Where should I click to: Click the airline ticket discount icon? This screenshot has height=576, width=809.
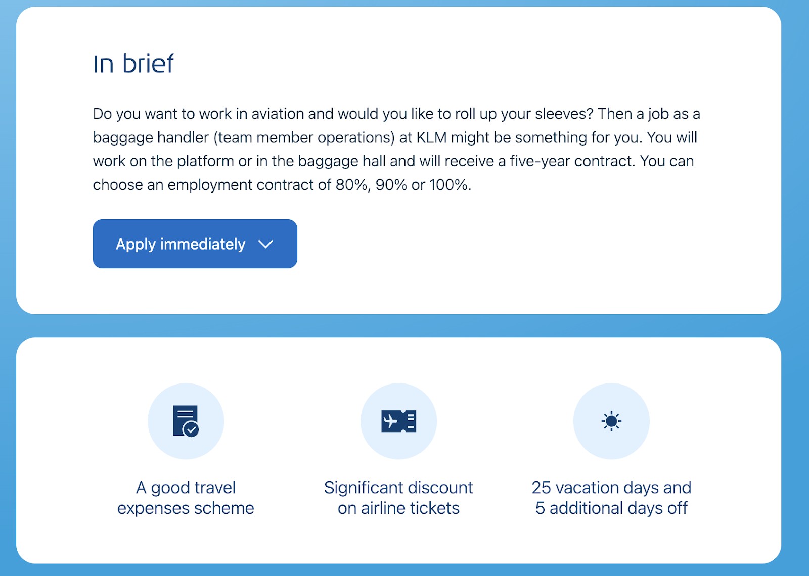398,421
